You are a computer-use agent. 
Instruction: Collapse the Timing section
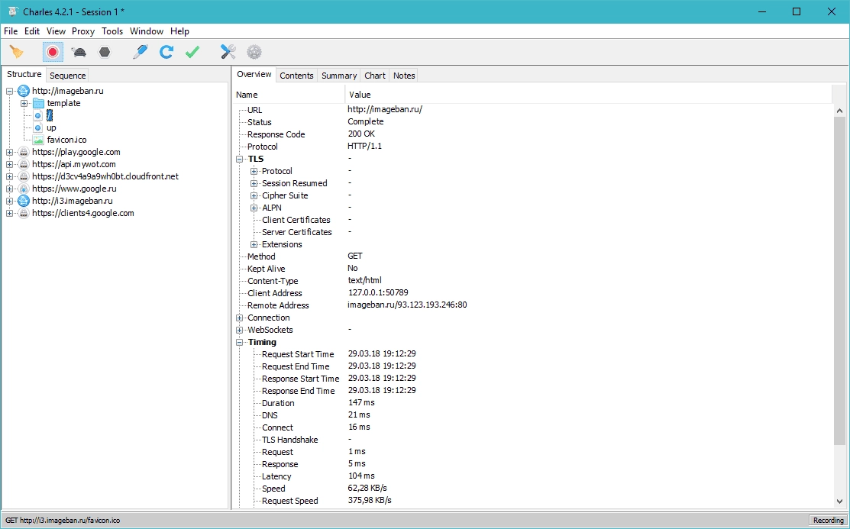coord(239,343)
